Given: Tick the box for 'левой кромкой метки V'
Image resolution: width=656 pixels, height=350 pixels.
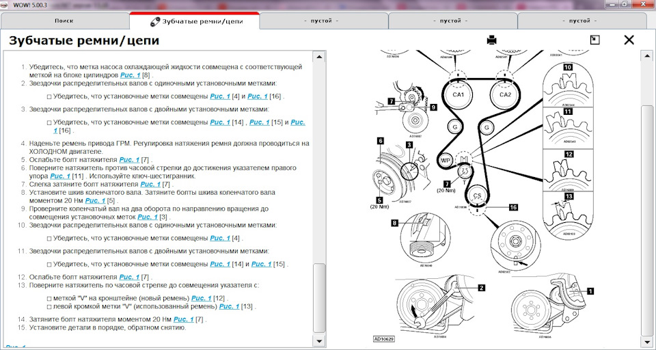Looking at the screenshot, I should click(49, 307).
